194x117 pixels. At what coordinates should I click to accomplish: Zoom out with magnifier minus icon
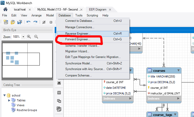pyautogui.click(x=36, y=37)
